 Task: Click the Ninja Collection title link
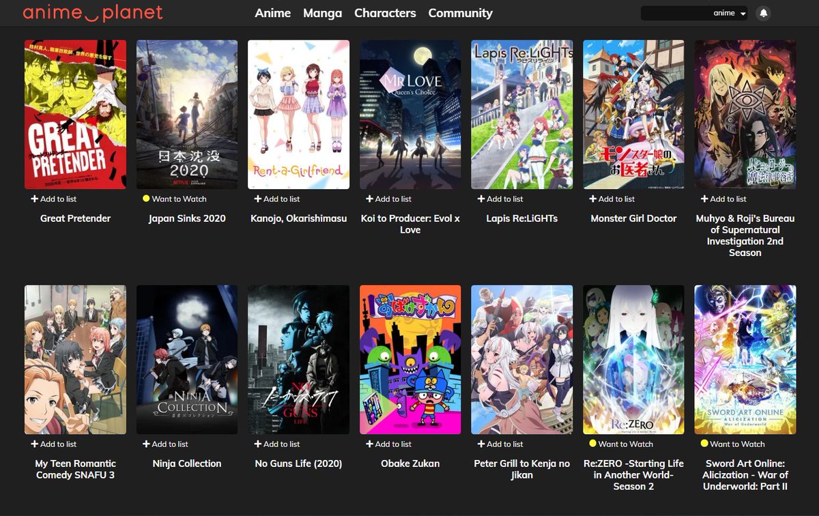[187, 463]
